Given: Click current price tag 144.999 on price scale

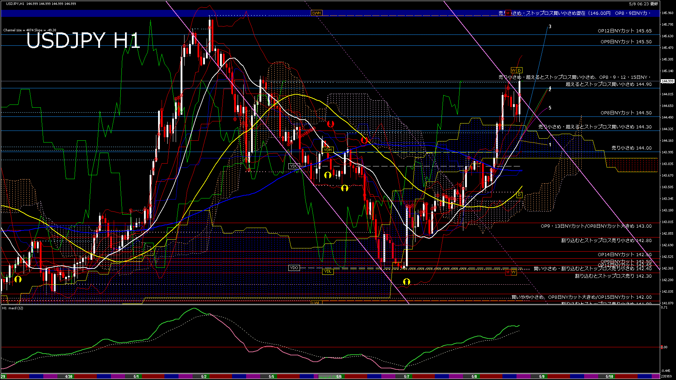Looking at the screenshot, I should [x=668, y=81].
